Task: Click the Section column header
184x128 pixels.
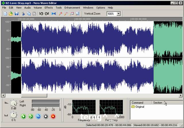Action: coord(168,102)
